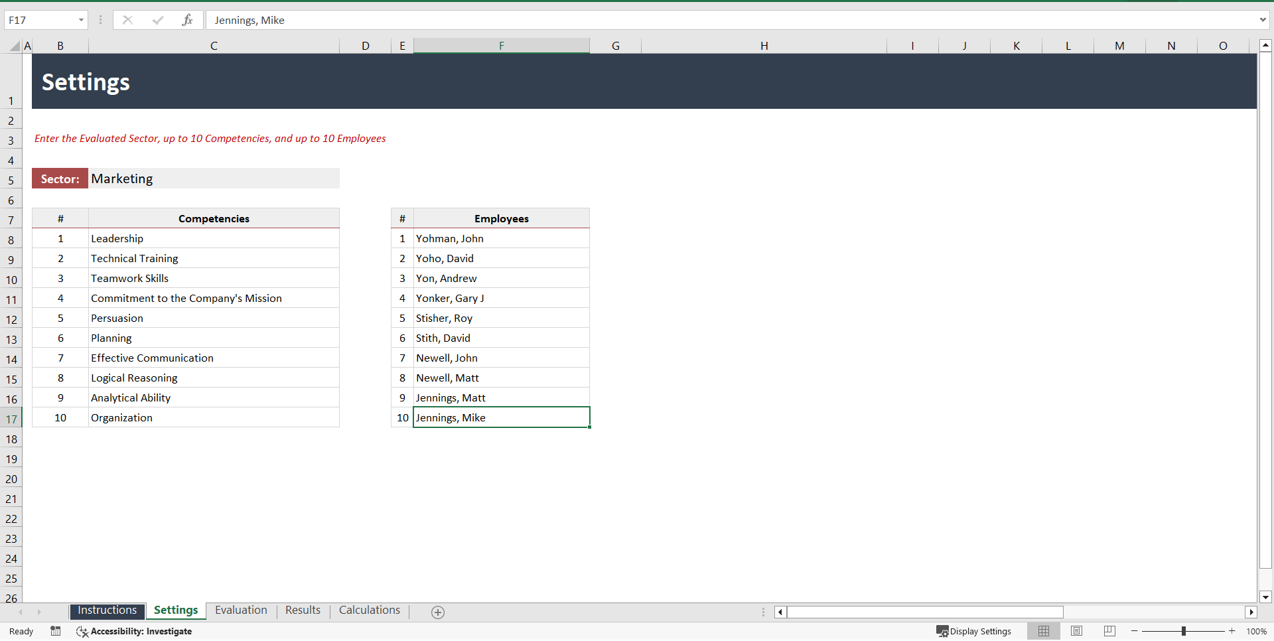Select the Leadership competency cell
1274x641 pixels.
[x=214, y=238]
